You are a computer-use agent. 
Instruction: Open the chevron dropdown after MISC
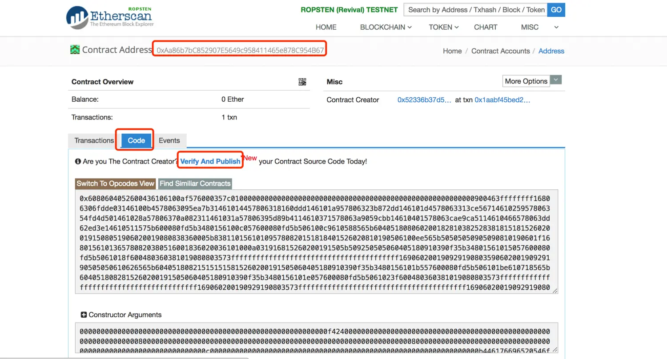pyautogui.click(x=556, y=27)
